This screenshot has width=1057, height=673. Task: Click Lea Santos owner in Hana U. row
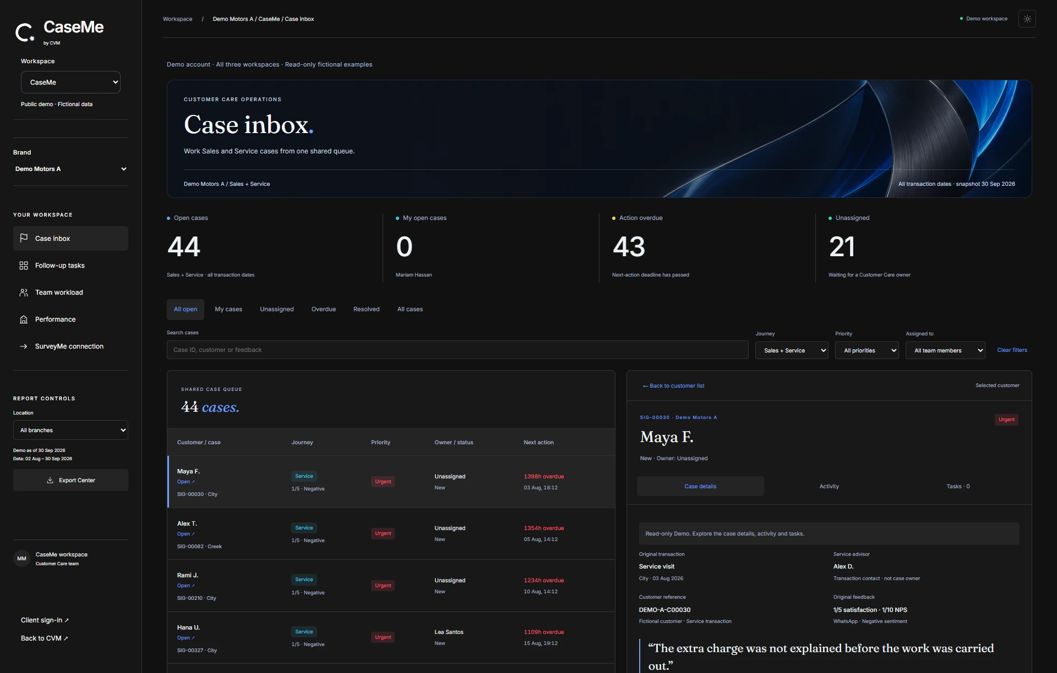[449, 632]
